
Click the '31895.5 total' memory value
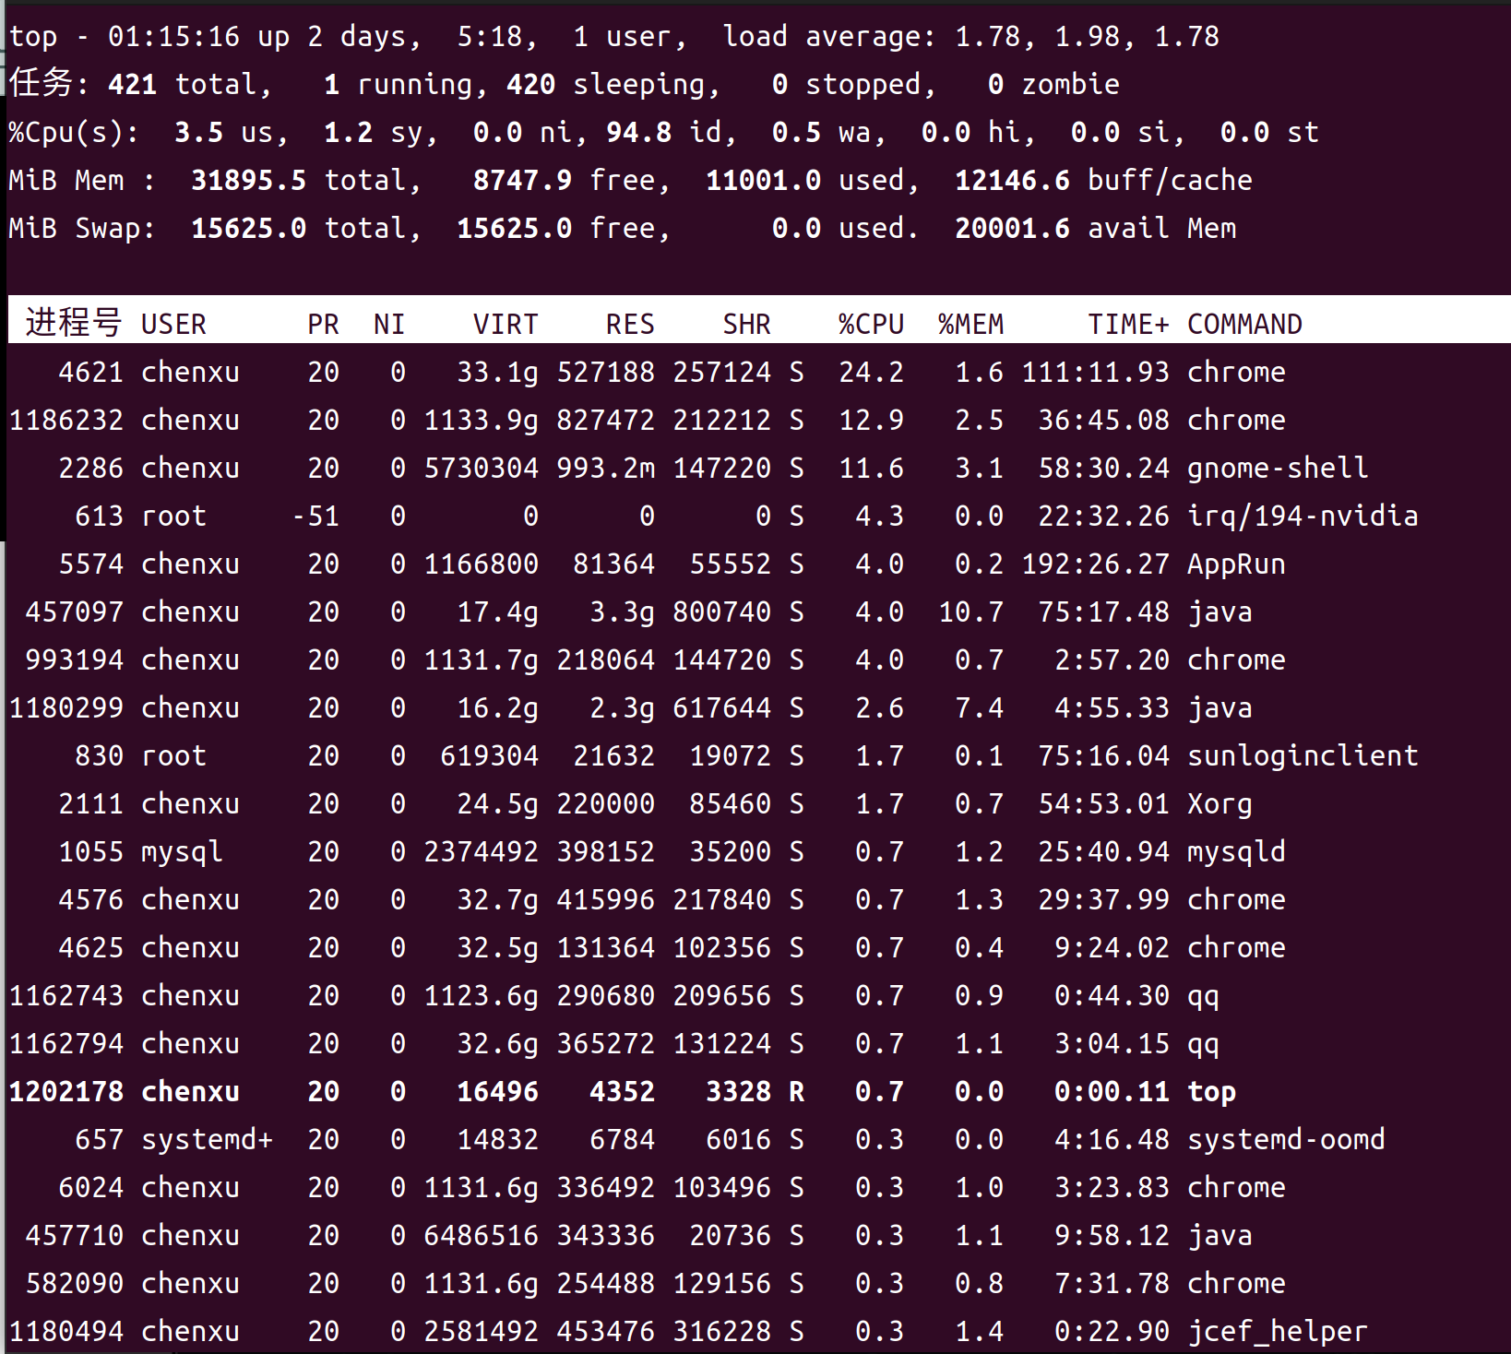tap(298, 180)
